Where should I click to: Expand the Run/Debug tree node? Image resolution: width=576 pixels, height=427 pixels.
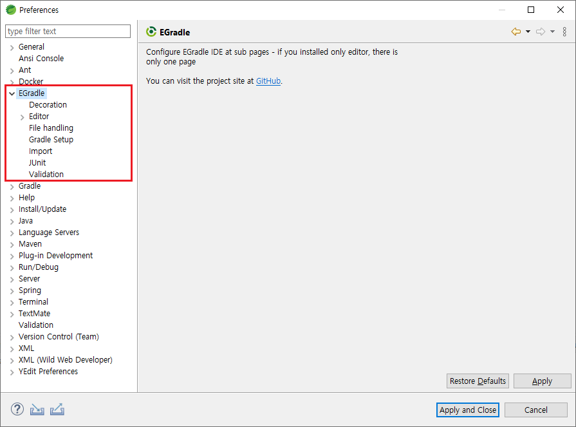(12, 267)
